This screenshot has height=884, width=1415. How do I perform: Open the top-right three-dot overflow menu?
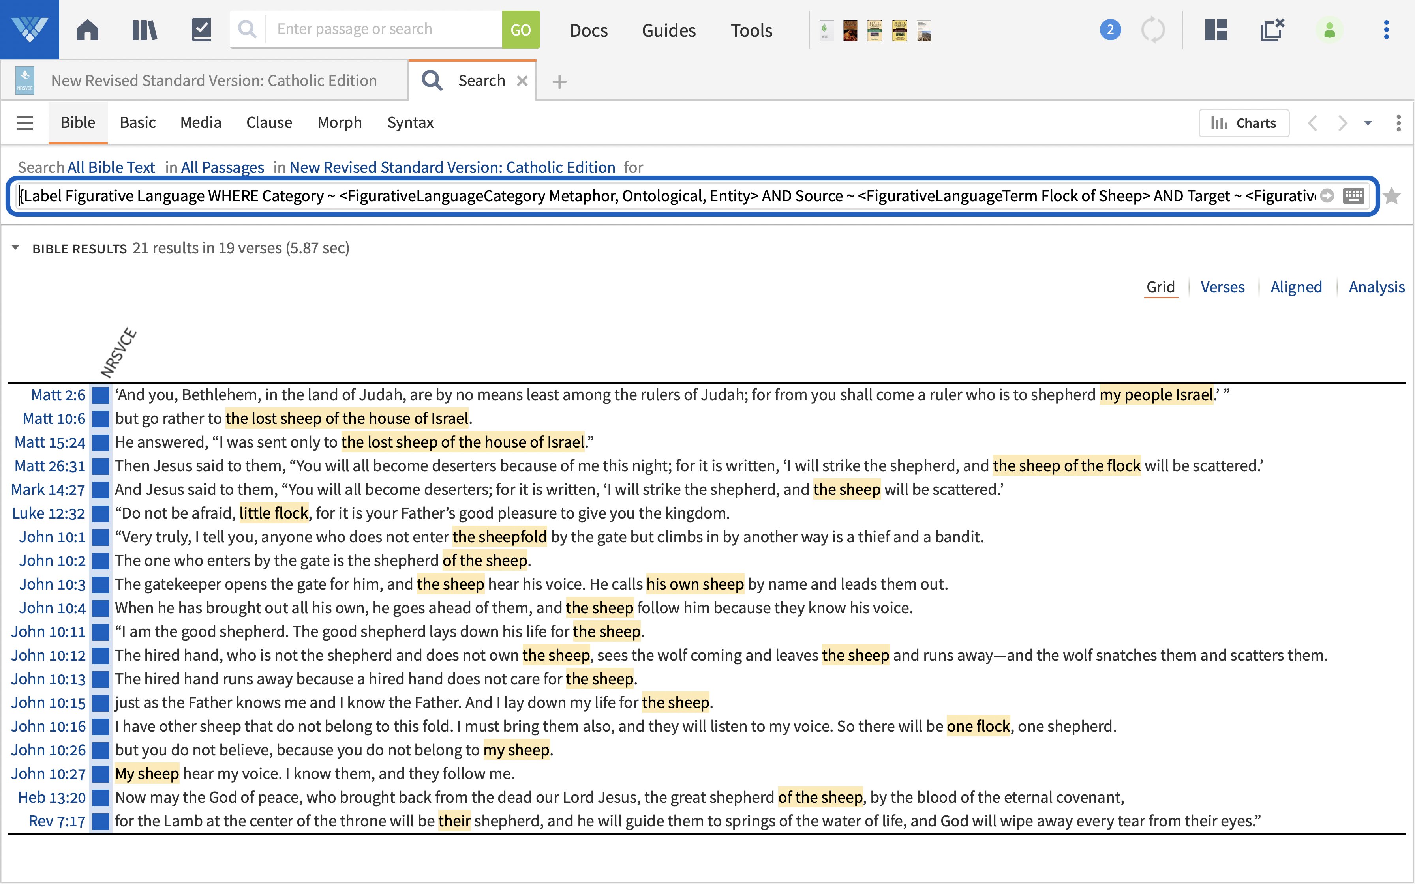[1386, 29]
